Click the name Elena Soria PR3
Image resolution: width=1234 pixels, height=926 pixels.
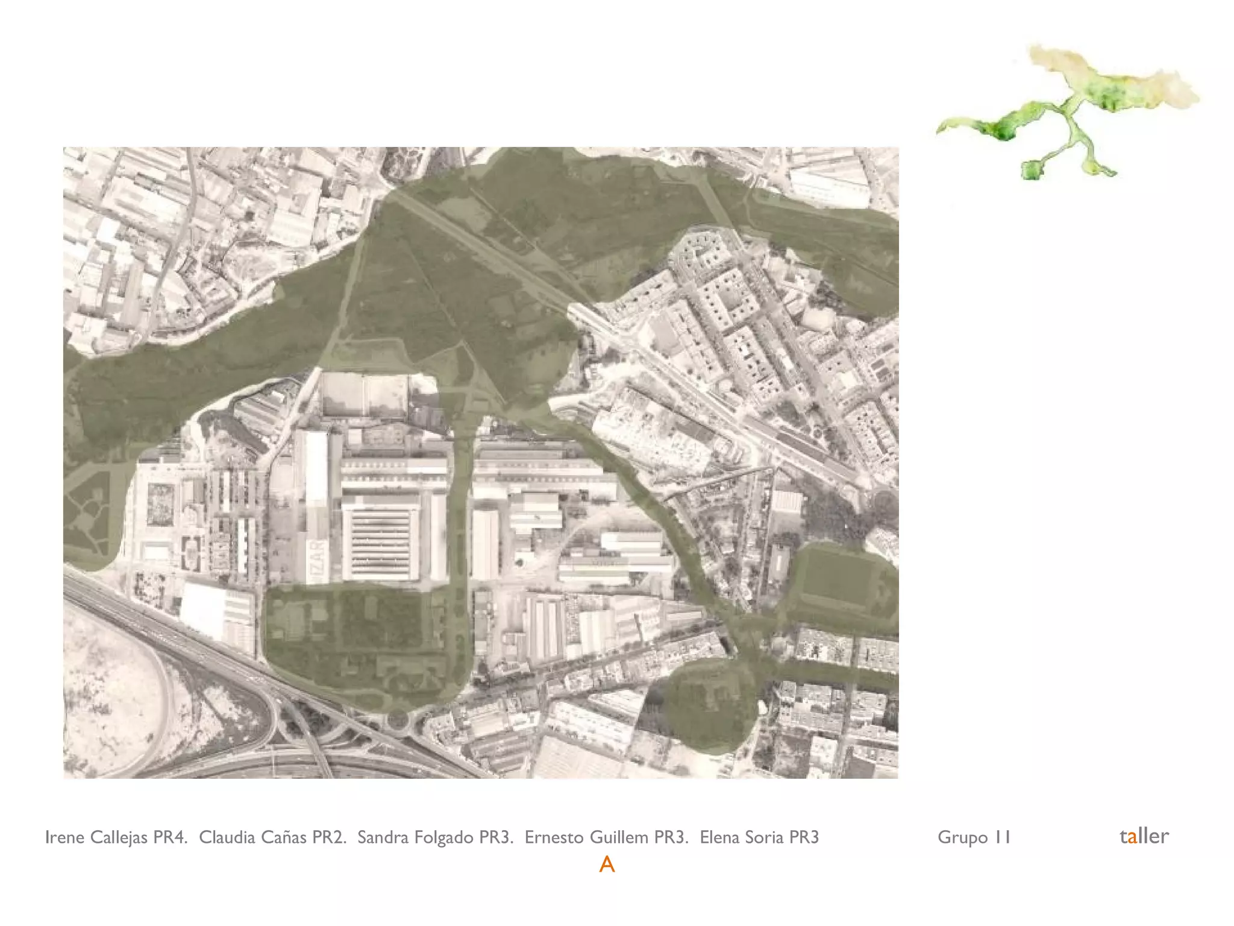pos(759,837)
